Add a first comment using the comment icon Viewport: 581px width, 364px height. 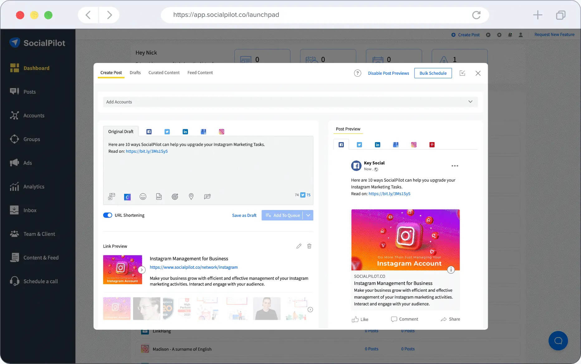click(208, 196)
